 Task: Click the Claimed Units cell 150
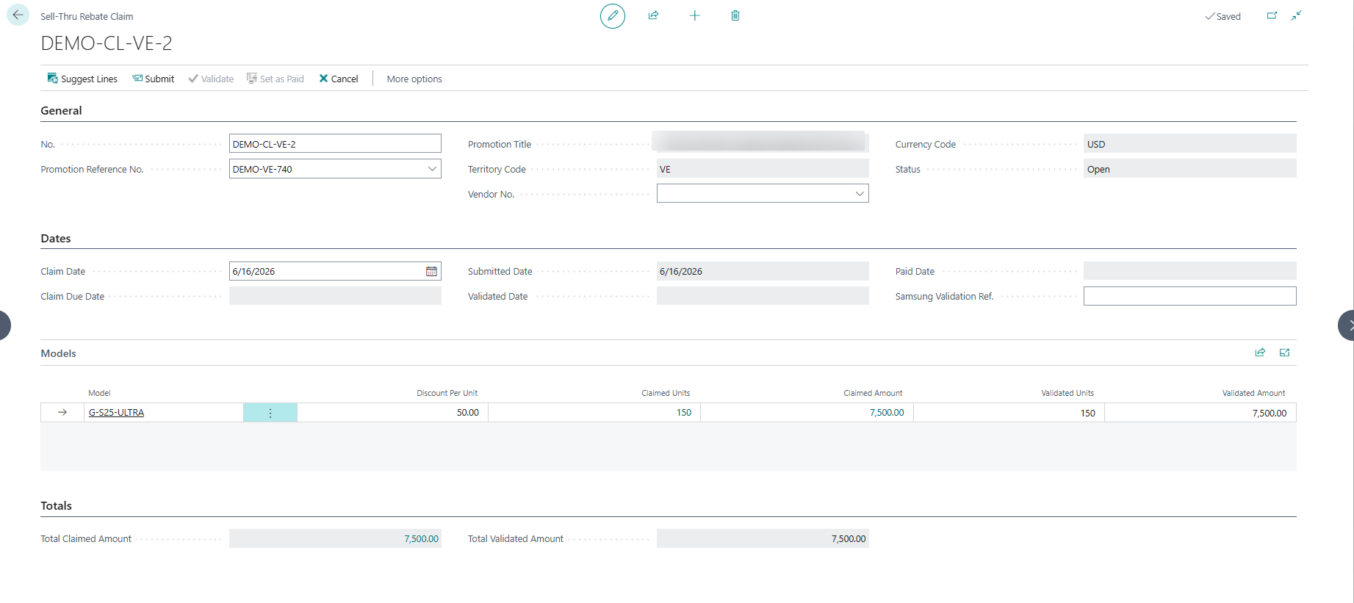tap(594, 413)
